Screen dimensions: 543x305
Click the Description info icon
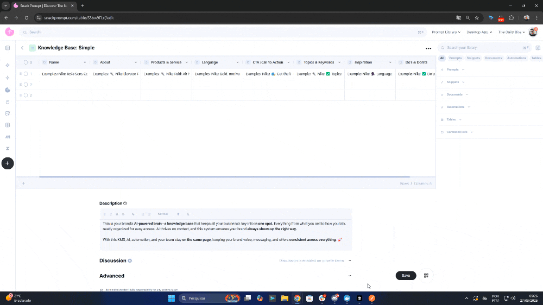(x=125, y=204)
